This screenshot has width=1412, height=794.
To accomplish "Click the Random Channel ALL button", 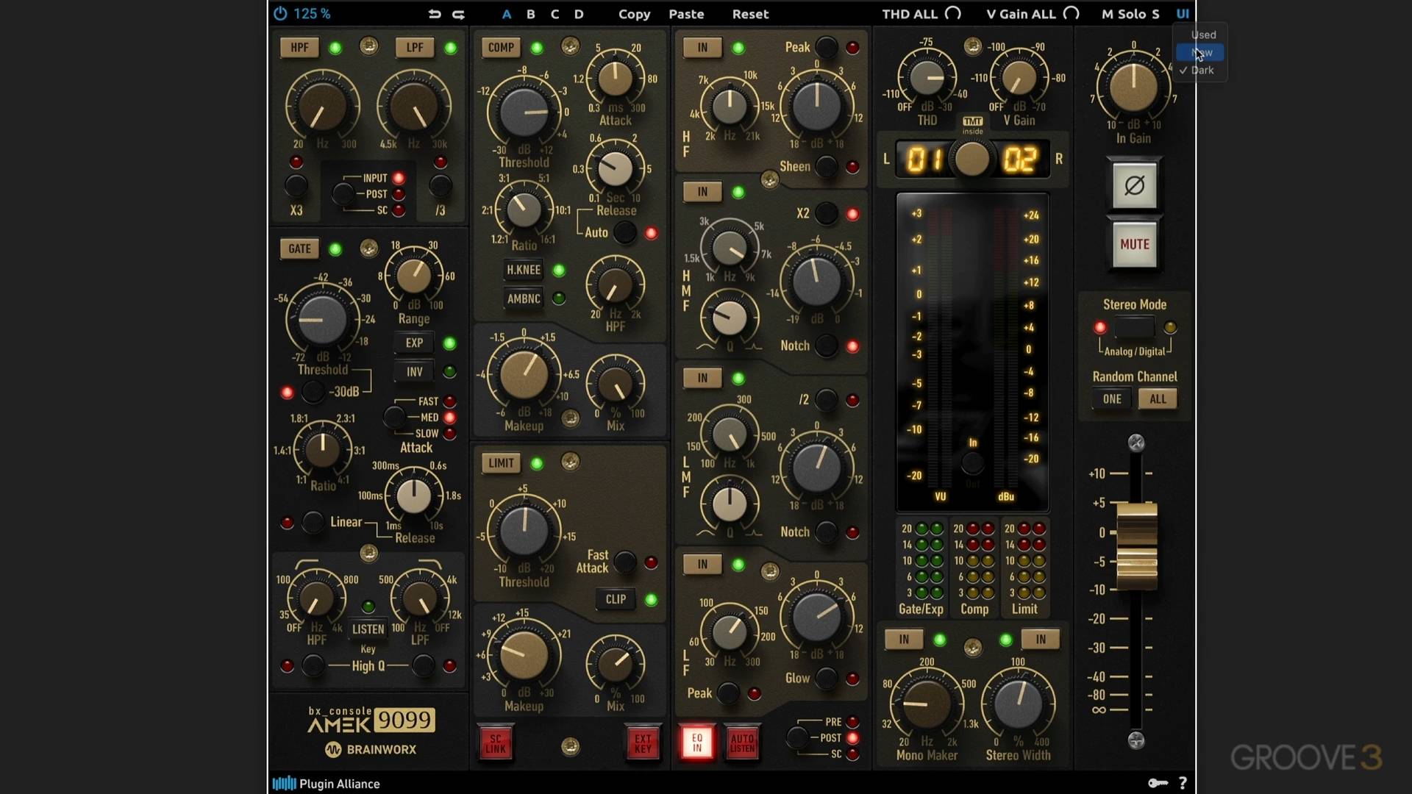I will [x=1158, y=398].
